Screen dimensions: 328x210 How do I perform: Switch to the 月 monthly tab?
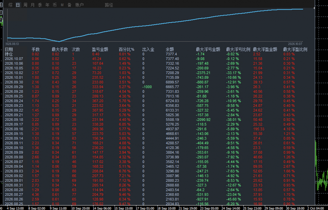33,5
